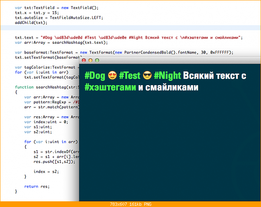Click the heart-eyes emoji after #Dog

click(x=112, y=75)
